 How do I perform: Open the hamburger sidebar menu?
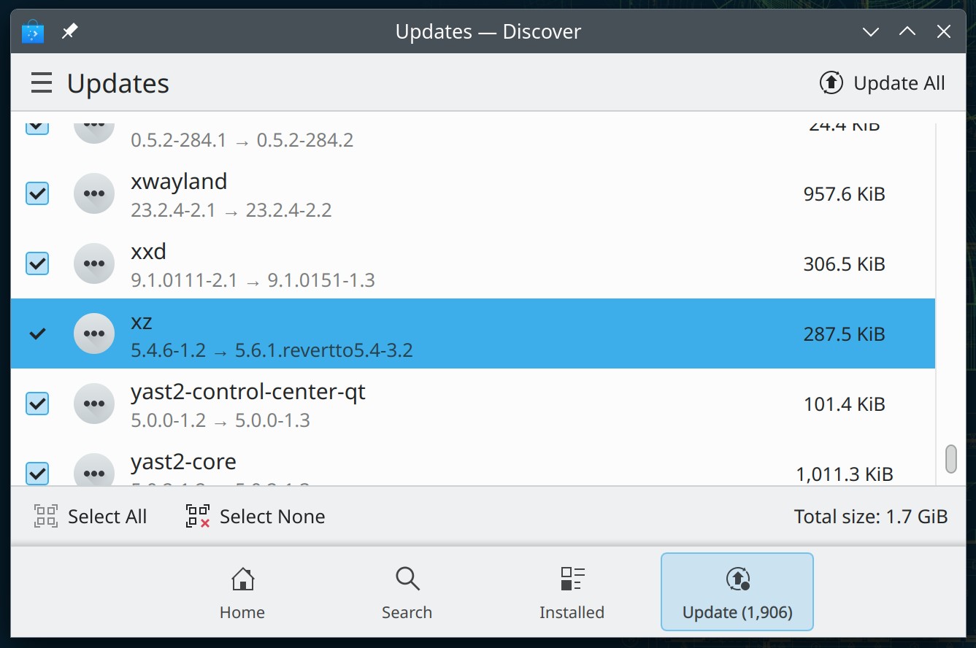42,83
